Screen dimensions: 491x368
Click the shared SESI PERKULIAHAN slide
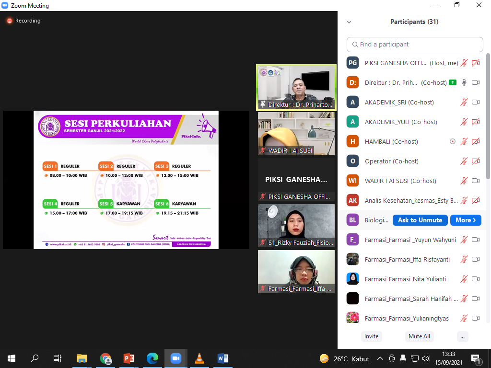(126, 180)
